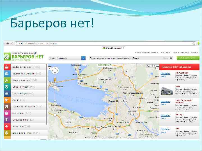Viewport: 202px width, 151px height.
Task: Select the Культура и религия category row
Action: tap(25, 74)
